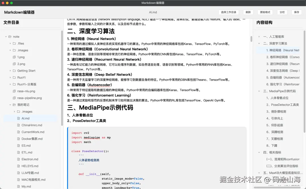Screen dimensions: 306x189
Task: Go to (一)、混淆矩阵confusion outline entry
Action: (283, 159)
